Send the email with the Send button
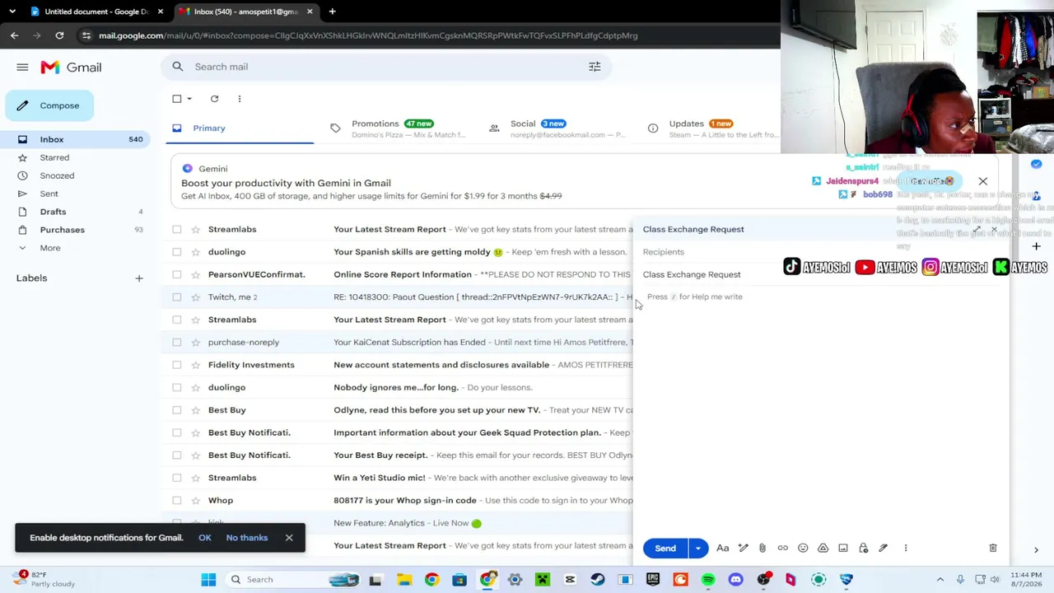1054x593 pixels. pos(665,549)
